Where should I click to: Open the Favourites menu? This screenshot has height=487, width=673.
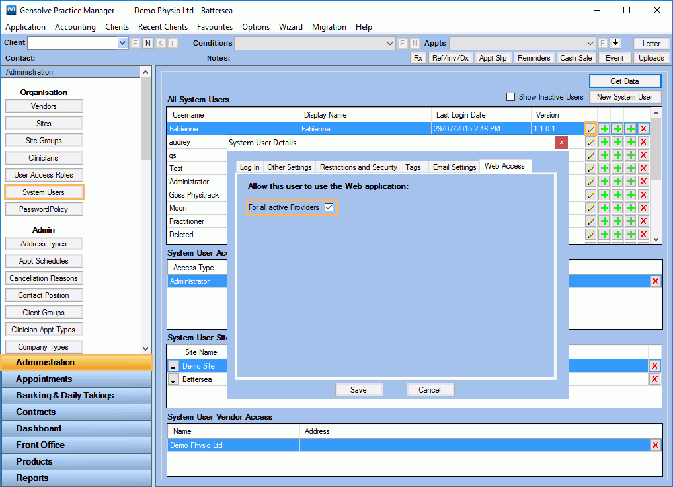pos(215,27)
